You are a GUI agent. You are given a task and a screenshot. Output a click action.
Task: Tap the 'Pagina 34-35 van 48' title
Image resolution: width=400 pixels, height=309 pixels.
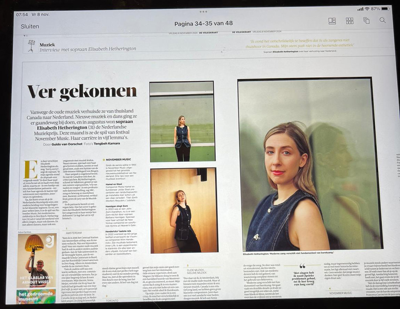[x=203, y=23]
